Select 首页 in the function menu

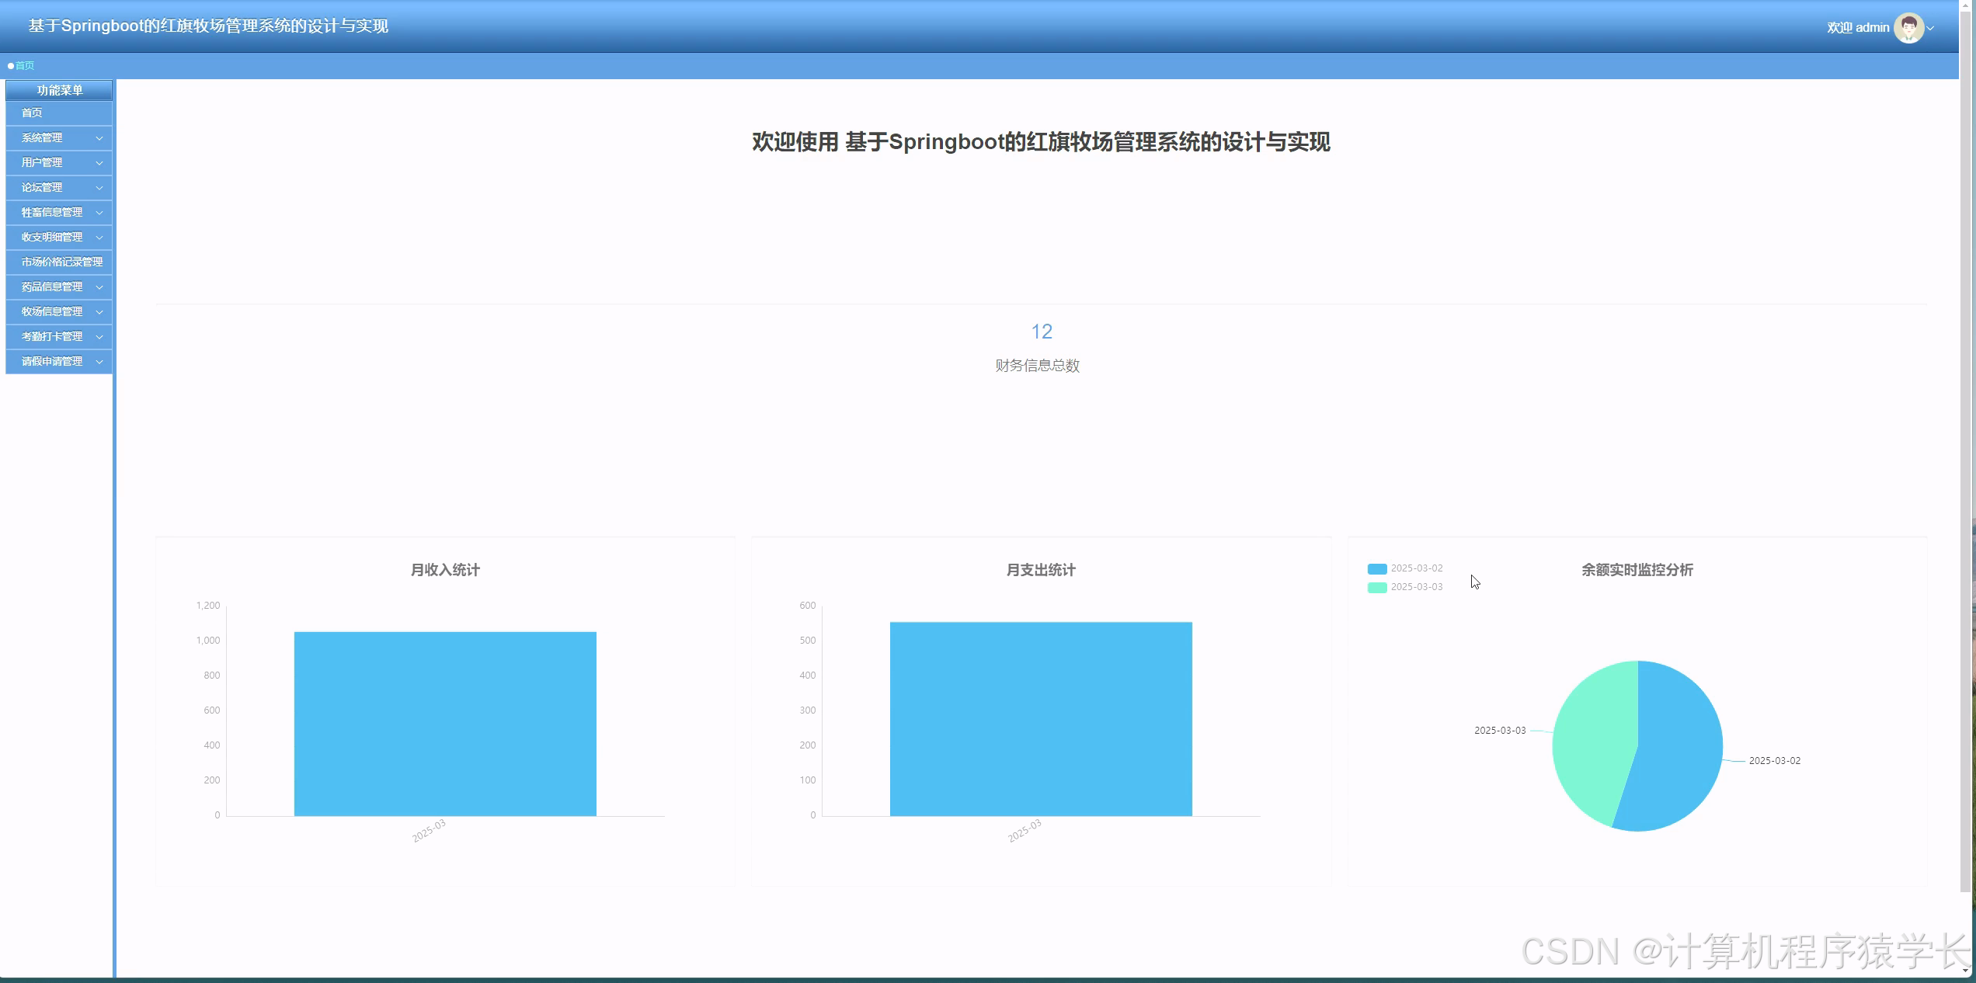coord(32,113)
